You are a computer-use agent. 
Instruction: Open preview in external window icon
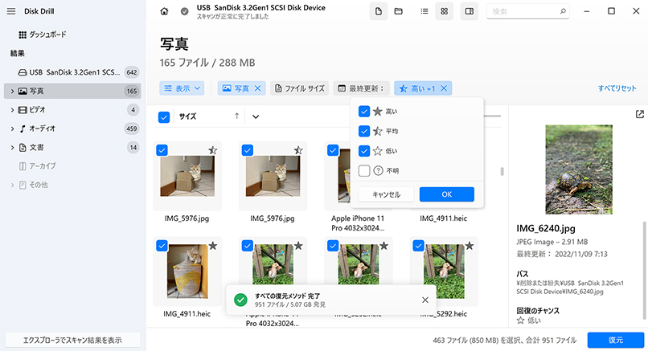coord(639,115)
